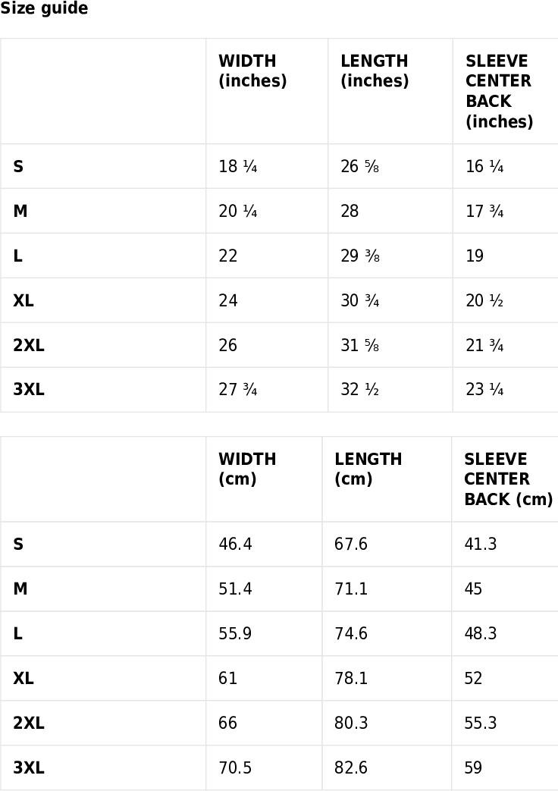Select the LENGTH (cm) column header
This screenshot has height=791, width=558.
click(x=368, y=469)
